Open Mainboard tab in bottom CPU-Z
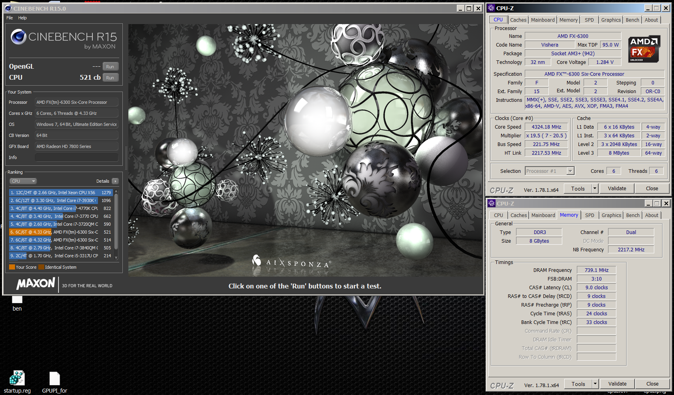674x395 pixels. [x=543, y=215]
